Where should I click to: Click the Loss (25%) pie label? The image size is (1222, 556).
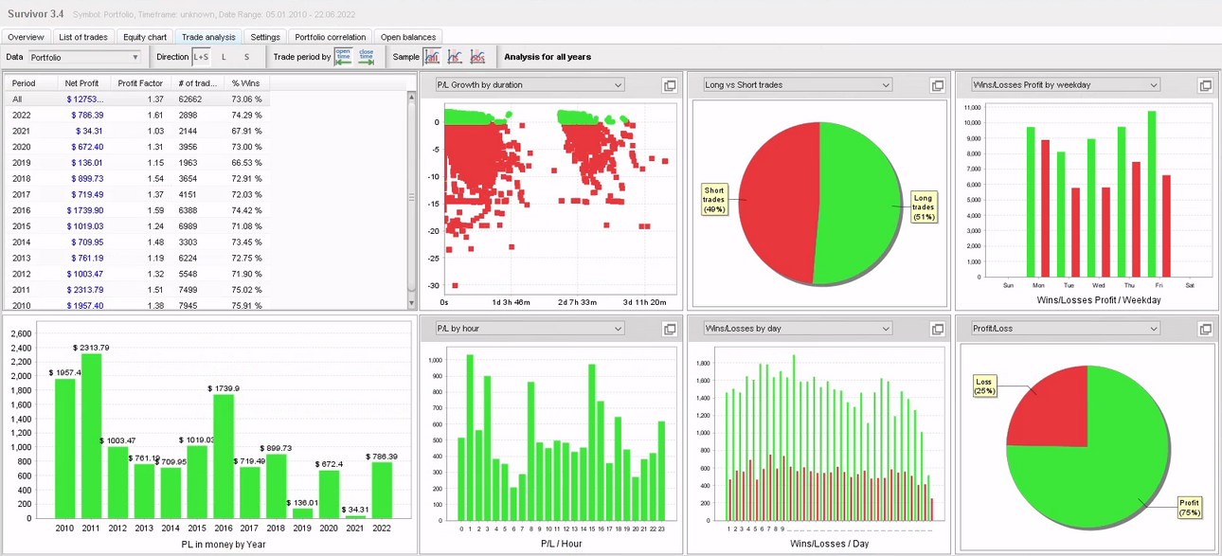tap(984, 386)
